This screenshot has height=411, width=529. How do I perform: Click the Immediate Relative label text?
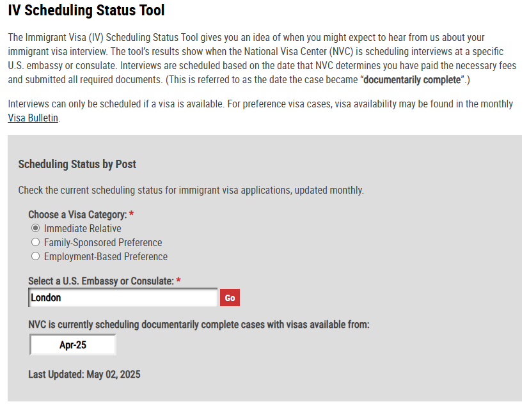[83, 228]
